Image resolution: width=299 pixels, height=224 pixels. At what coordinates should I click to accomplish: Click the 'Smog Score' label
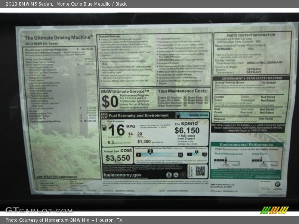tap(259, 154)
